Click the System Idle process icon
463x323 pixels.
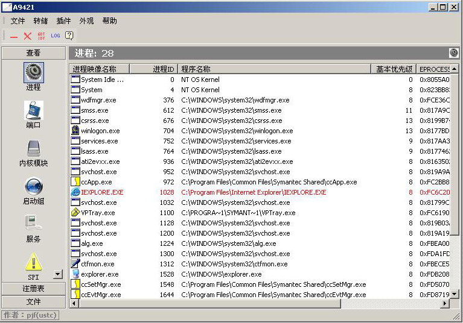(75, 80)
